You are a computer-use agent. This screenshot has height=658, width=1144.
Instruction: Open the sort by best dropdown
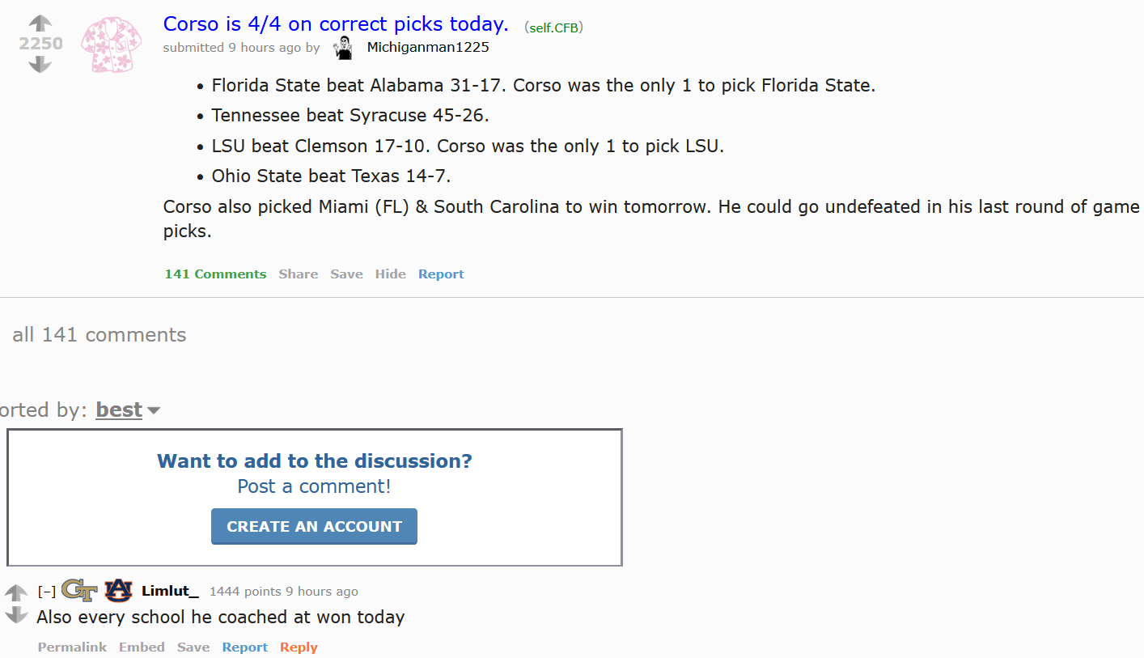(x=119, y=410)
